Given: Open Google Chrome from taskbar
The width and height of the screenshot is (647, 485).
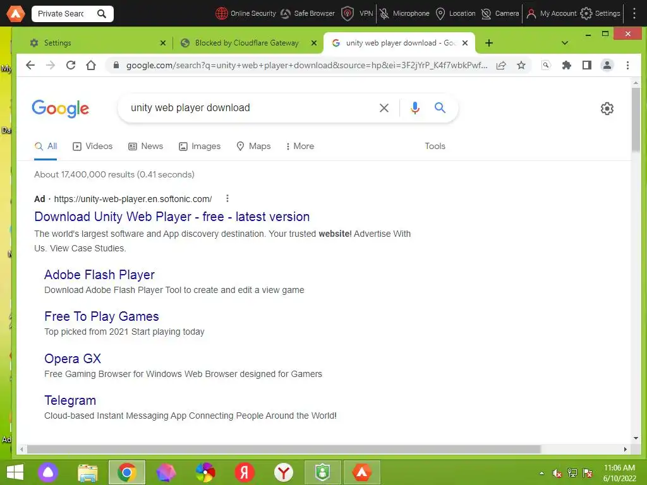Looking at the screenshot, I should pos(126,472).
